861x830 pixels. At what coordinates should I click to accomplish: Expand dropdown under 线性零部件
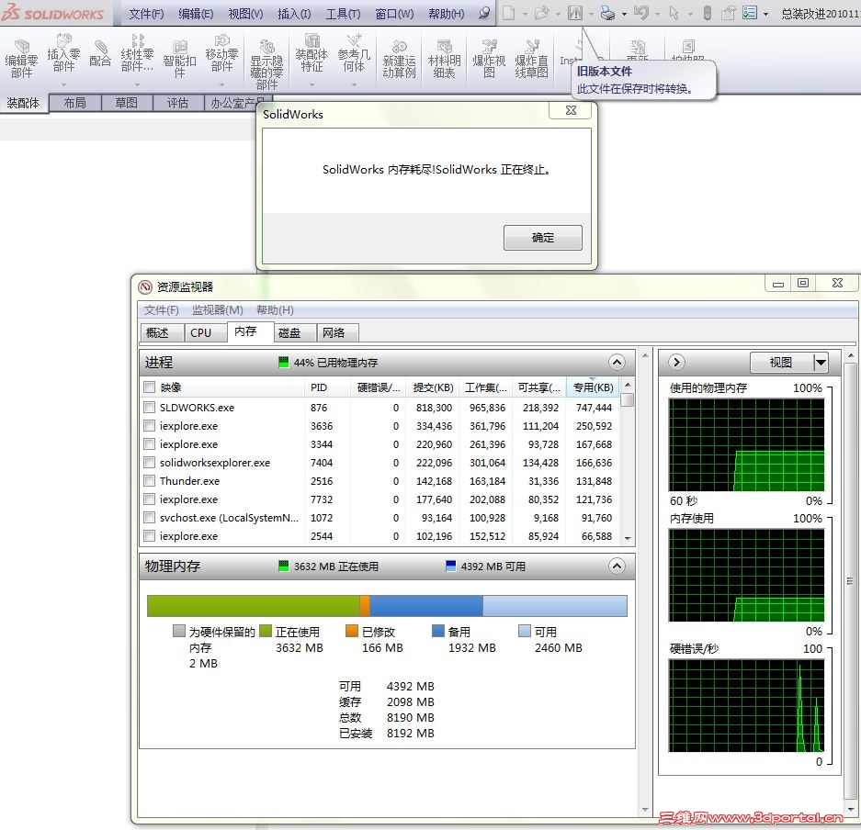click(137, 84)
